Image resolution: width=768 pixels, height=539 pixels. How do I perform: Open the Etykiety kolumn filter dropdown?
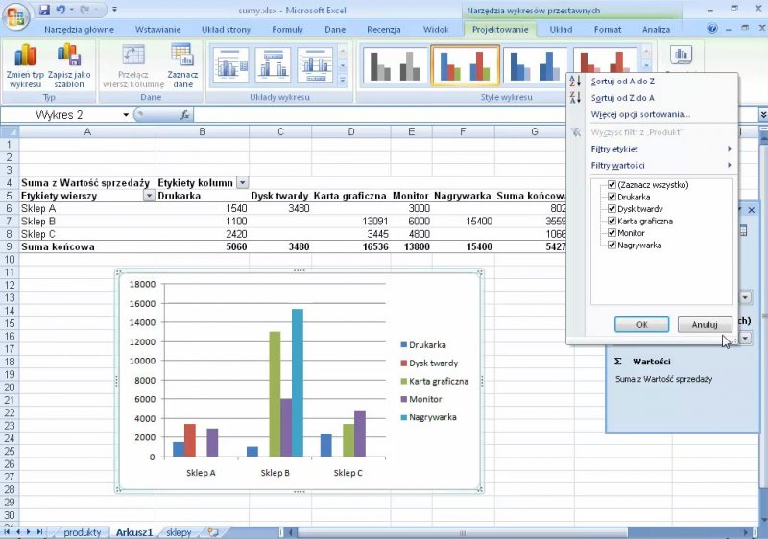click(242, 182)
